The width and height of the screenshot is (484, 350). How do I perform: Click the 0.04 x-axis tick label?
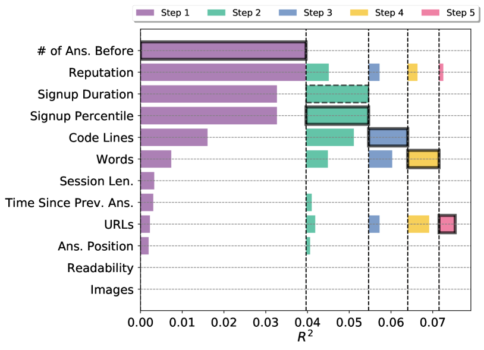(307, 323)
